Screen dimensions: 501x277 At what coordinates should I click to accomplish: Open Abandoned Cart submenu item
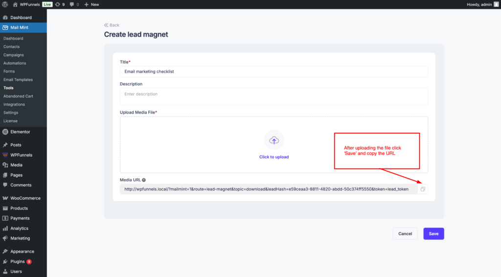tap(18, 96)
